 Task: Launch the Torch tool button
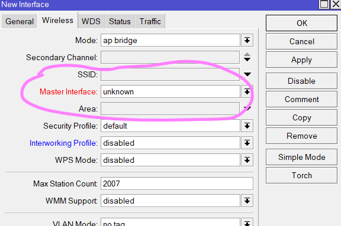click(302, 175)
